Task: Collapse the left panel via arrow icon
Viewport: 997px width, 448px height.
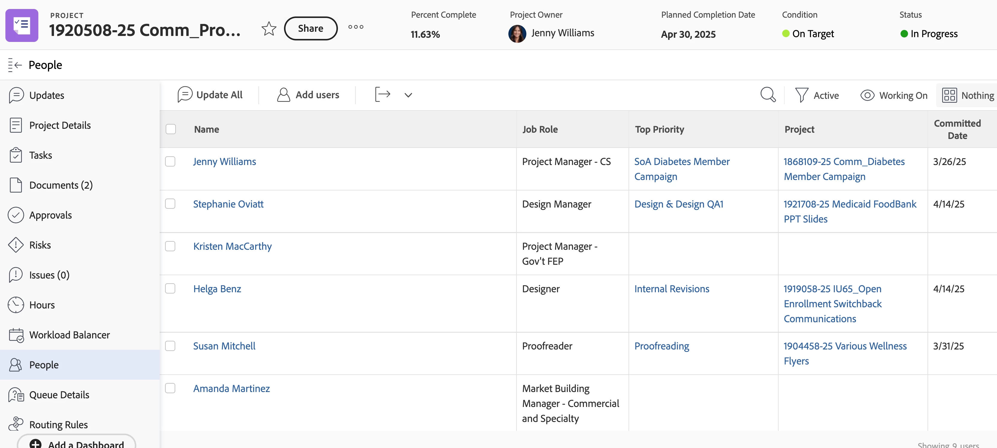Action: (x=15, y=65)
